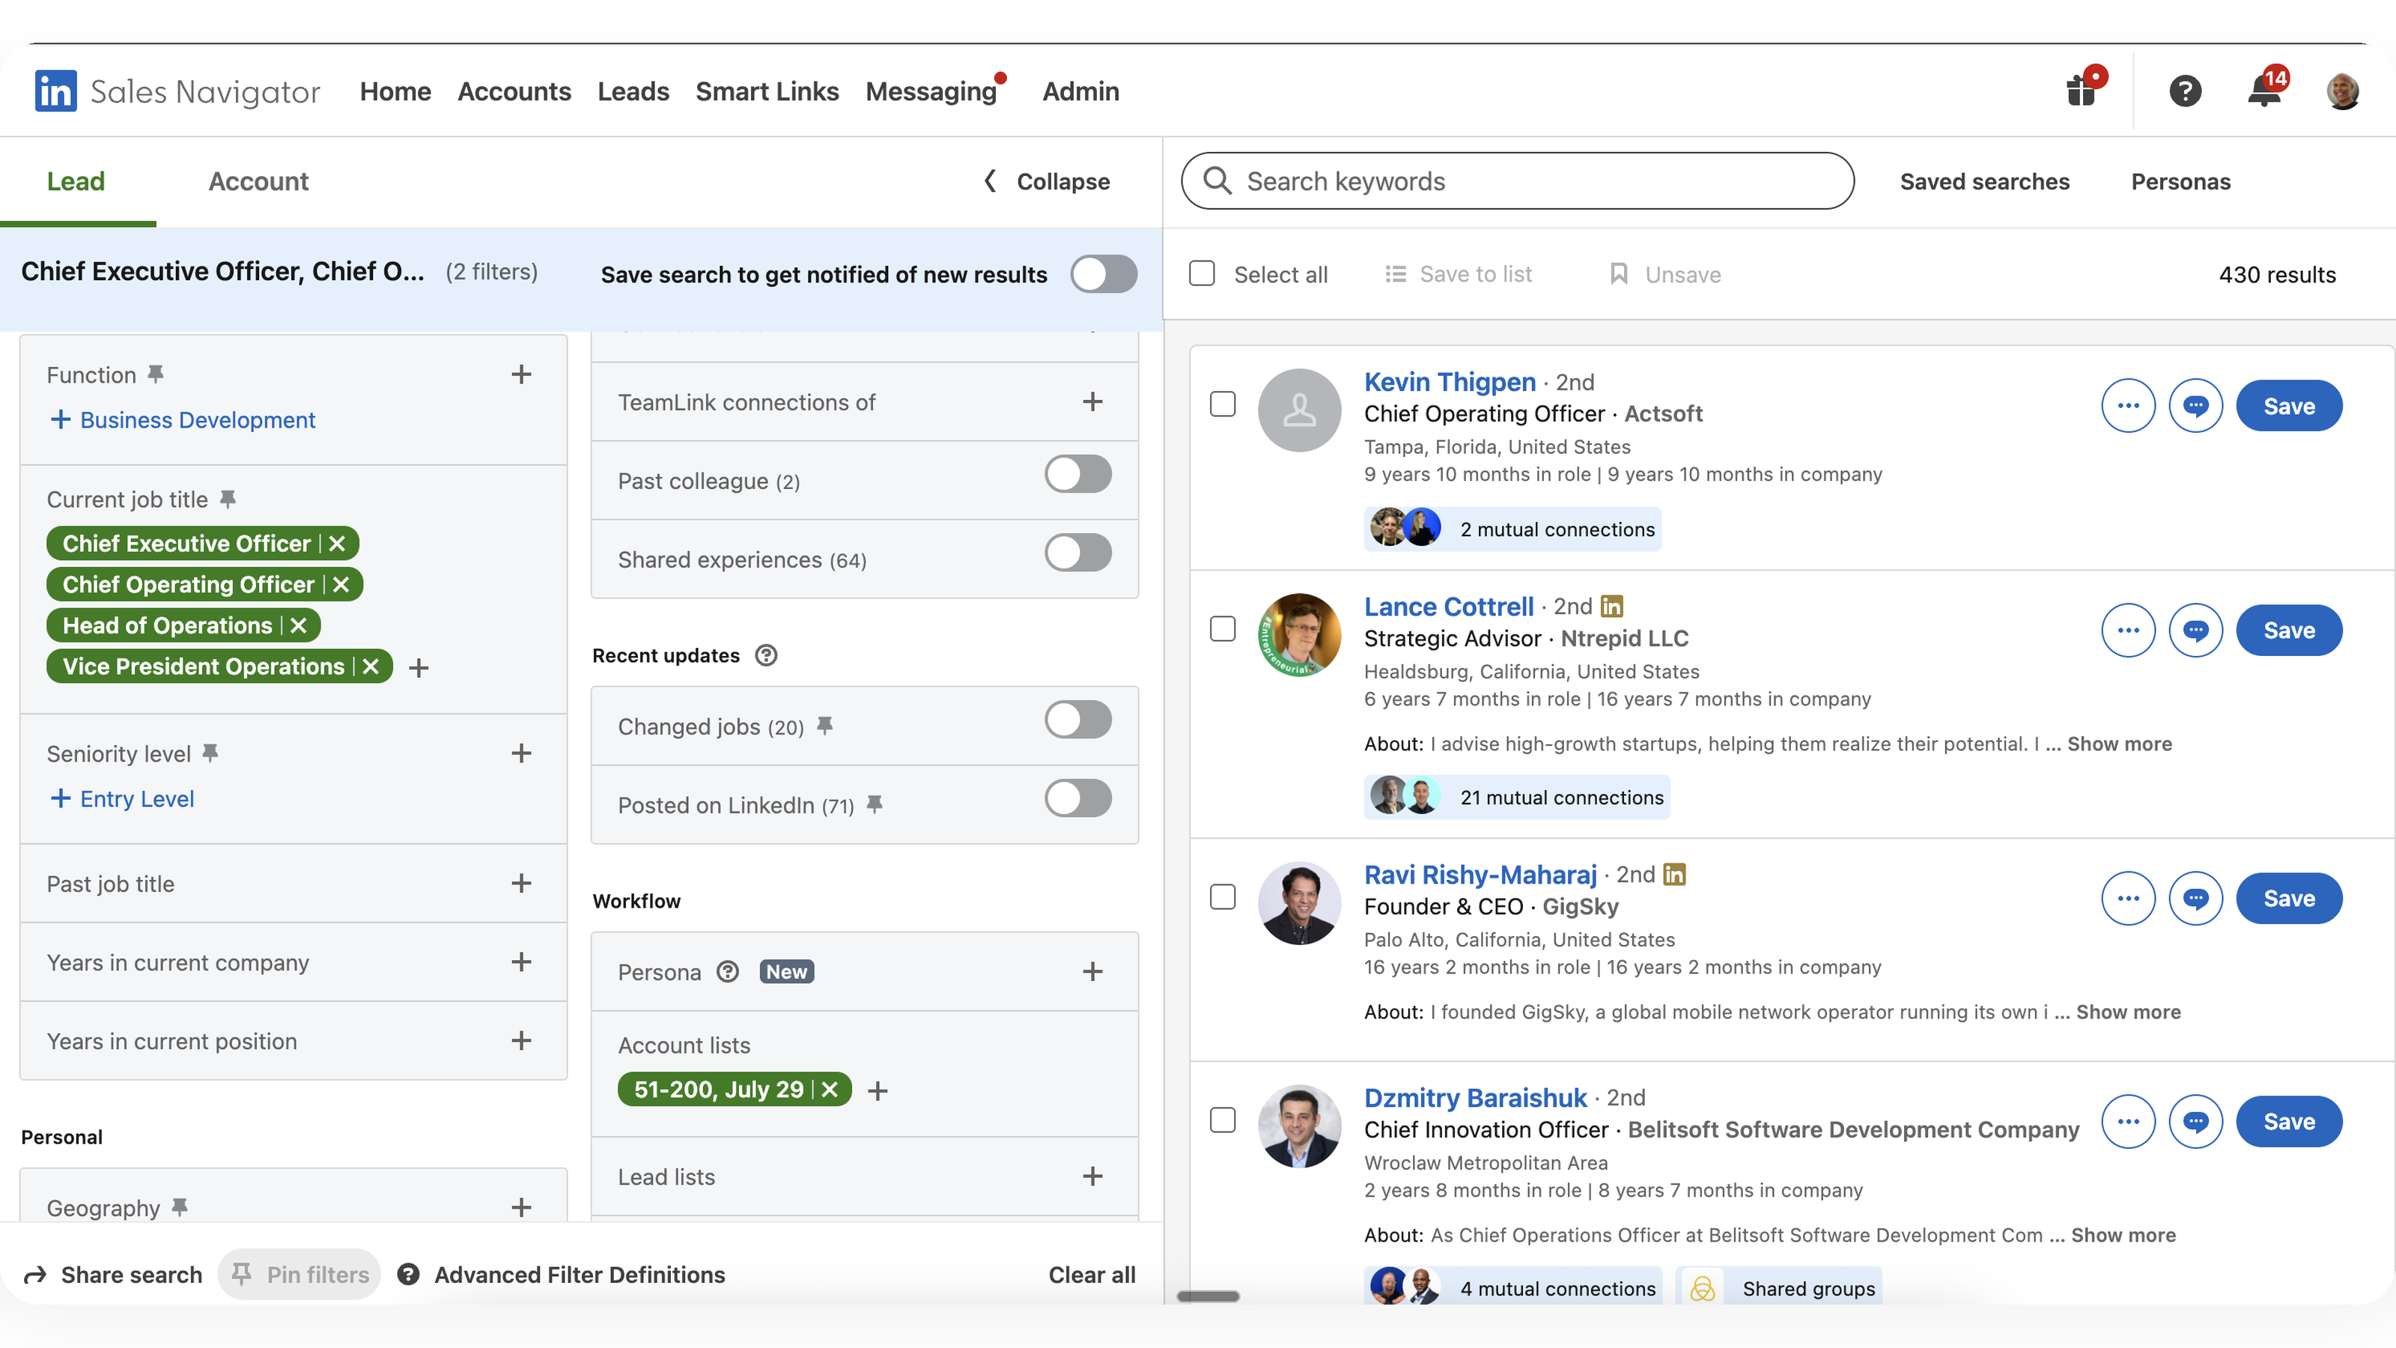Open more actions for Ravi Rishy-Maharaj
The width and height of the screenshot is (2396, 1348).
pyautogui.click(x=2128, y=898)
